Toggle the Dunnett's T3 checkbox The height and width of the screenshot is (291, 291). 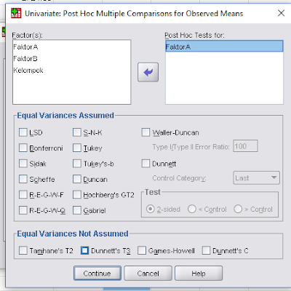point(84,250)
